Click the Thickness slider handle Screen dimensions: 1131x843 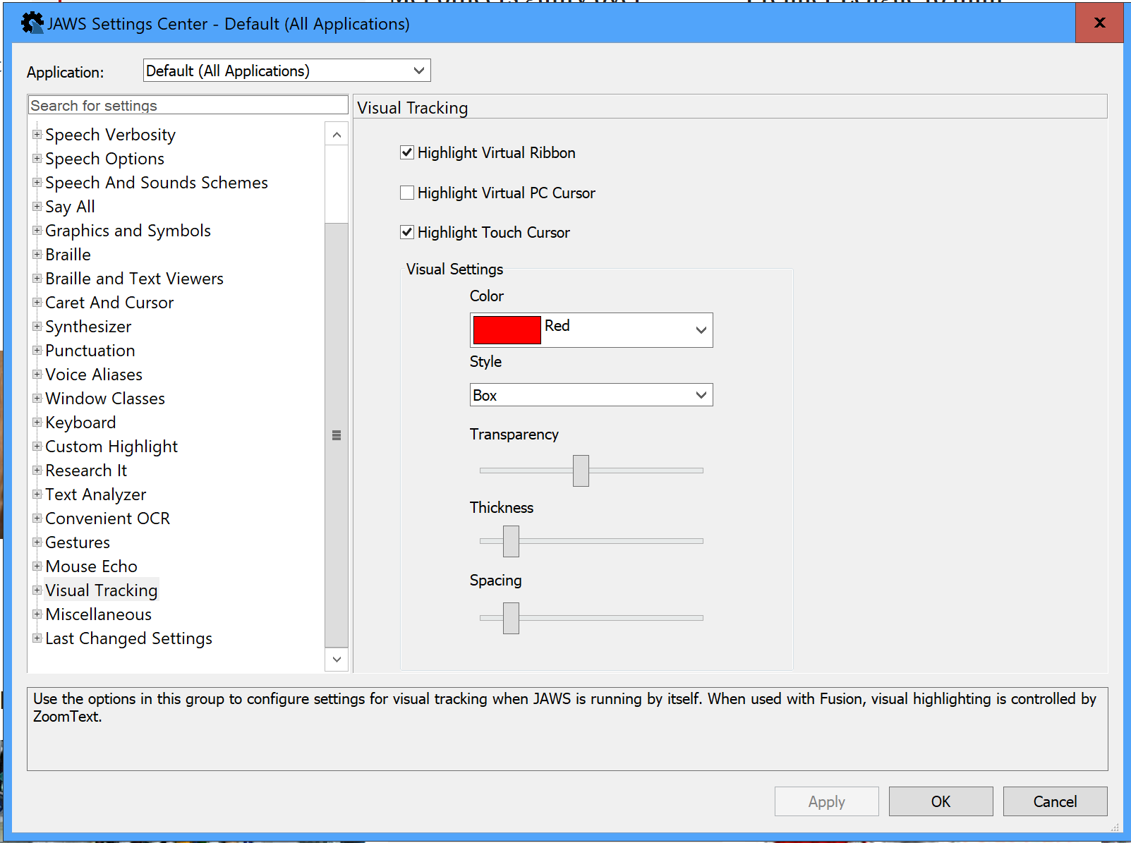pyautogui.click(x=511, y=541)
